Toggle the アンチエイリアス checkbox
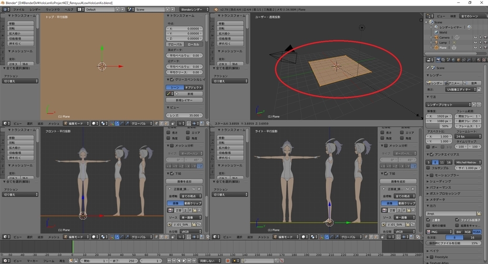Screen dimensions: 488x264 point(432,155)
